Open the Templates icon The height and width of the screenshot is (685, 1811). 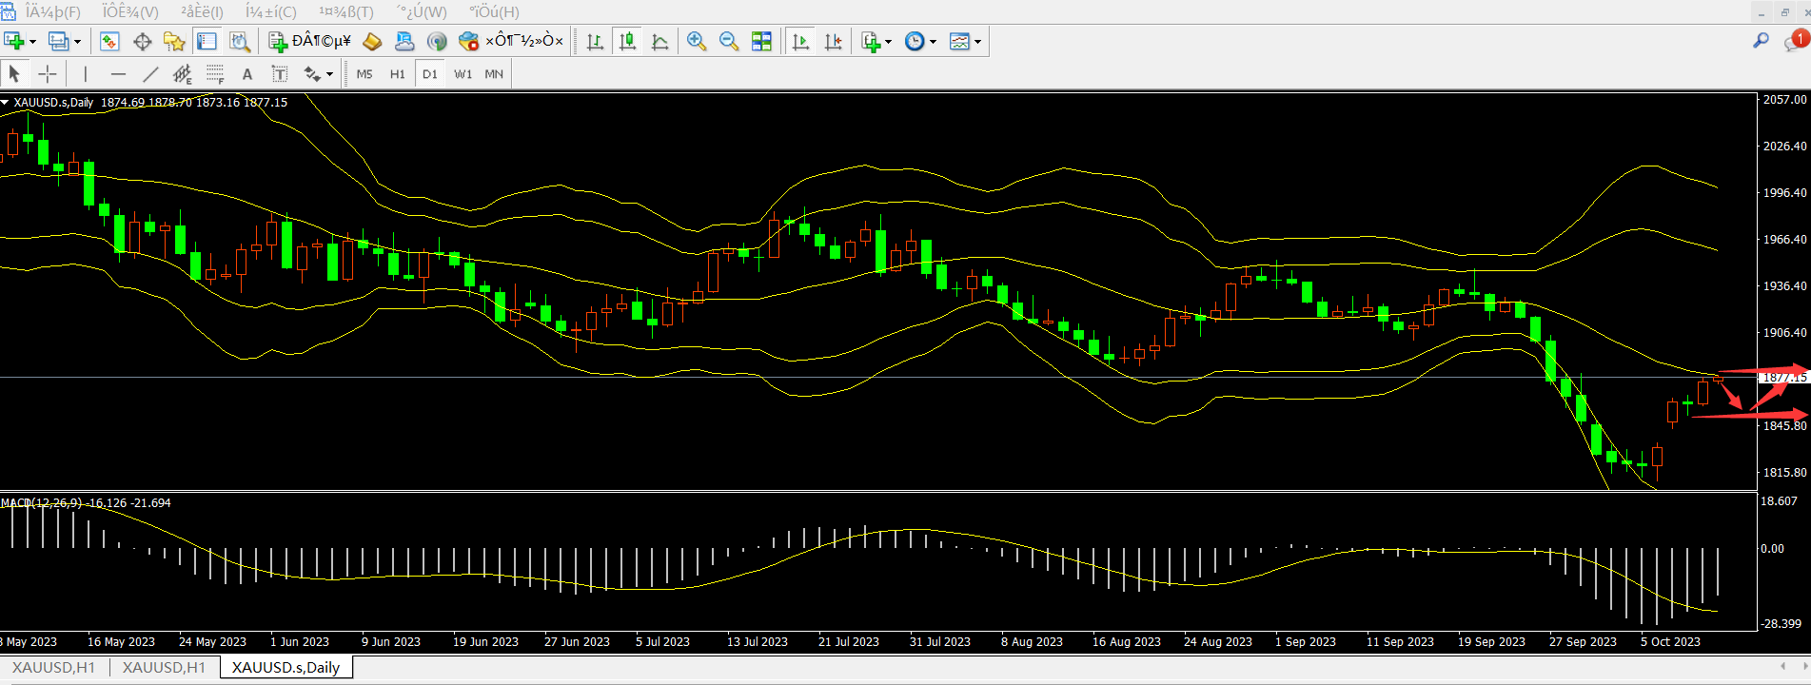pos(959,41)
